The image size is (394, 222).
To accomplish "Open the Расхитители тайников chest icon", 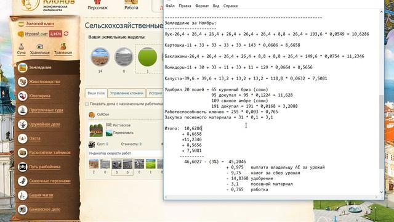I will pyautogui.click(x=22, y=152).
